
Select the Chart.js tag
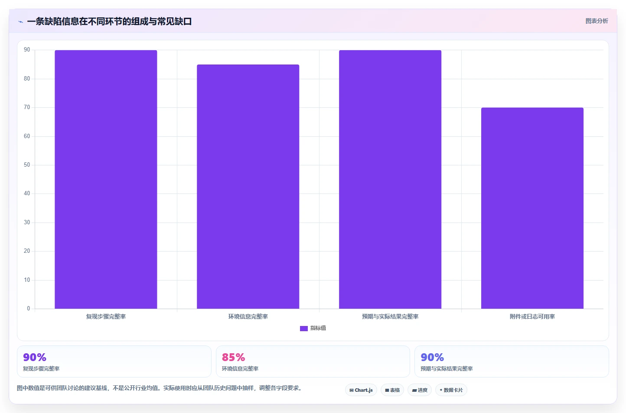(x=361, y=390)
